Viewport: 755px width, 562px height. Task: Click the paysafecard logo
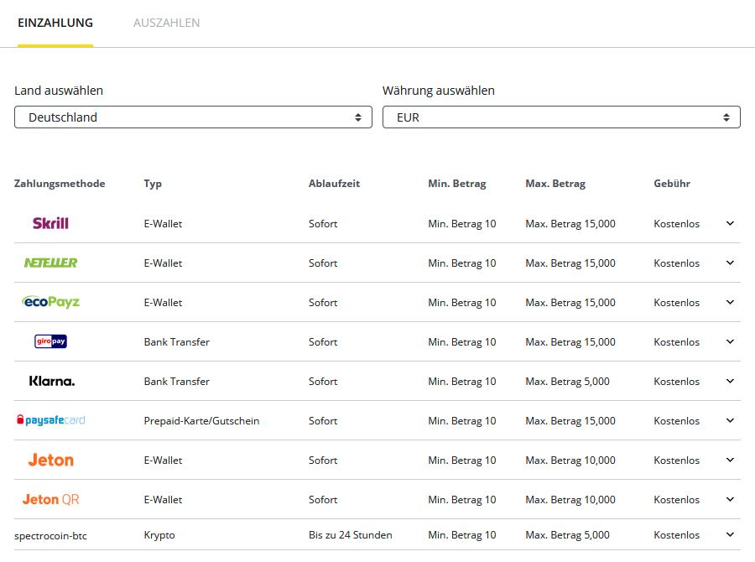(50, 420)
